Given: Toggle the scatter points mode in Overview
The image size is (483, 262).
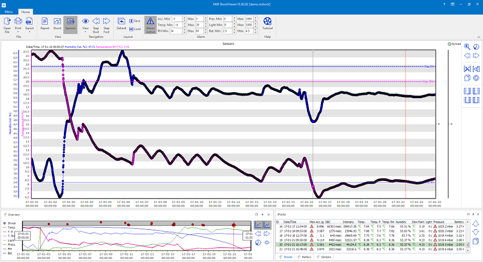Looking at the screenshot, I should point(258,225).
